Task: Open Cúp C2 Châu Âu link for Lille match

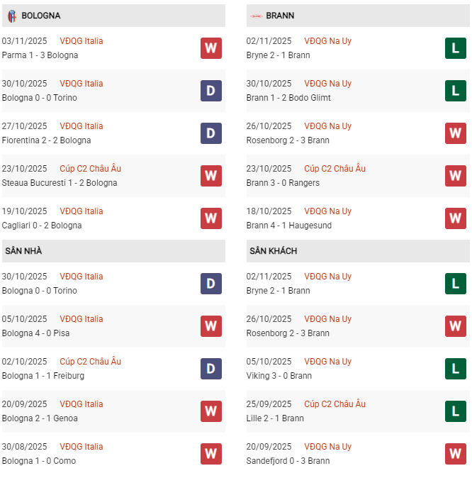Action: pos(335,404)
